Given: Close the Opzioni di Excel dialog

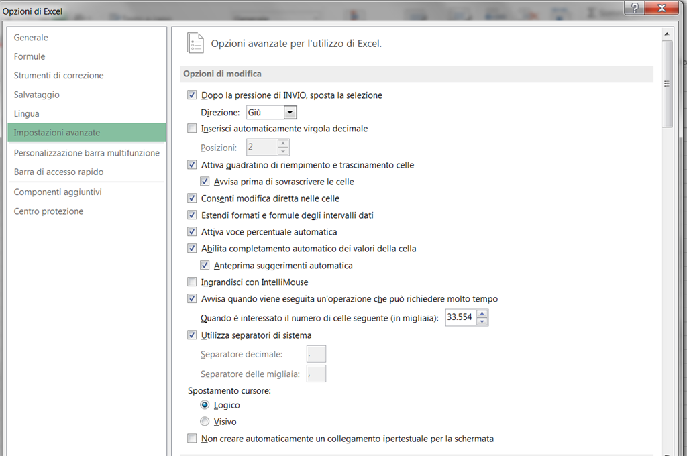Looking at the screenshot, I should tap(662, 8).
